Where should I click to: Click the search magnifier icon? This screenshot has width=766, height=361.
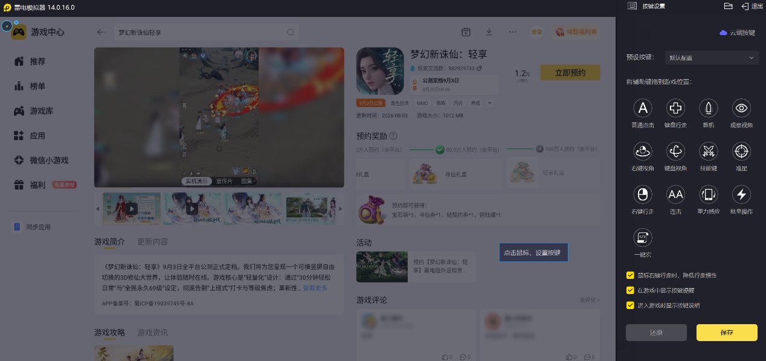point(291,32)
